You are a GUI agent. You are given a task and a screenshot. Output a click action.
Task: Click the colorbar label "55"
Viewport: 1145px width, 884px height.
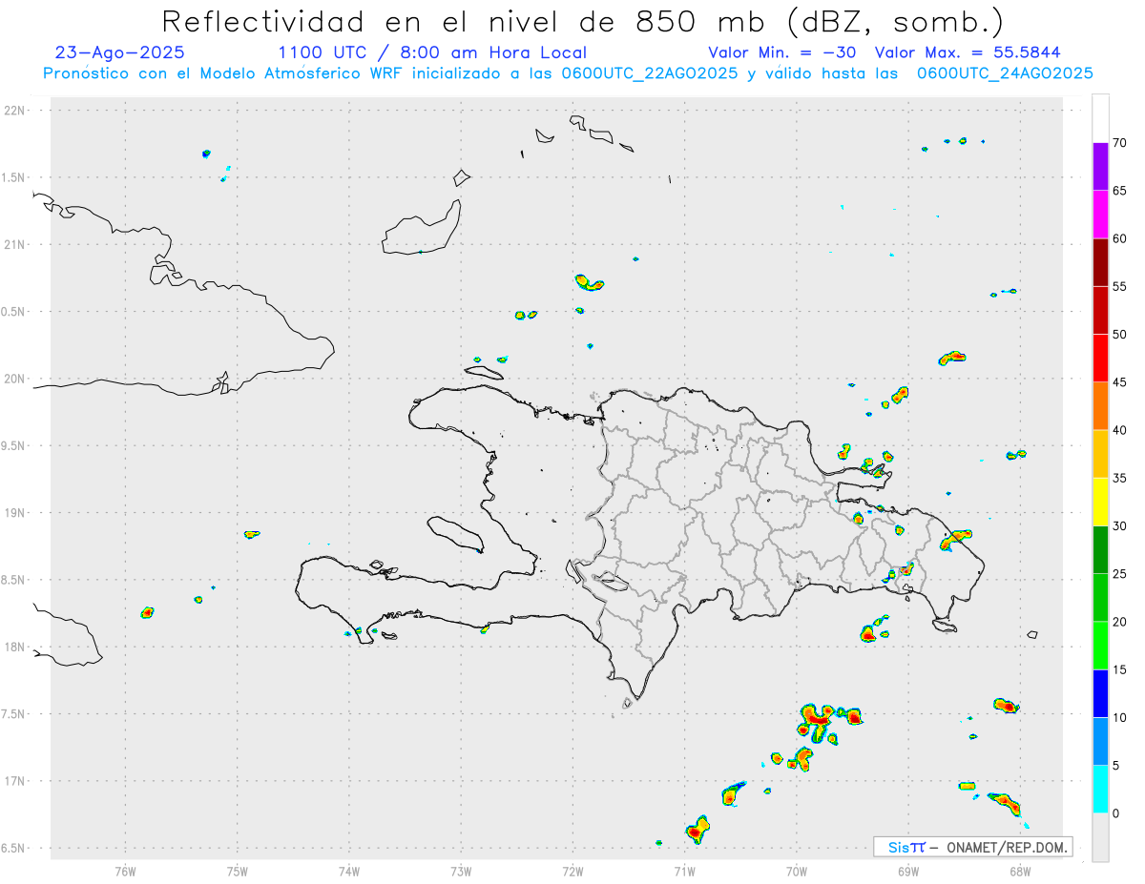point(1120,286)
